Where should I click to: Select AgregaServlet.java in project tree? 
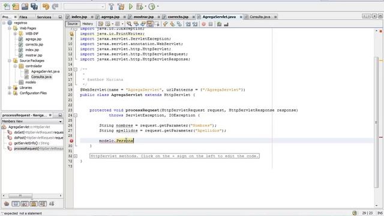[x=46, y=71]
